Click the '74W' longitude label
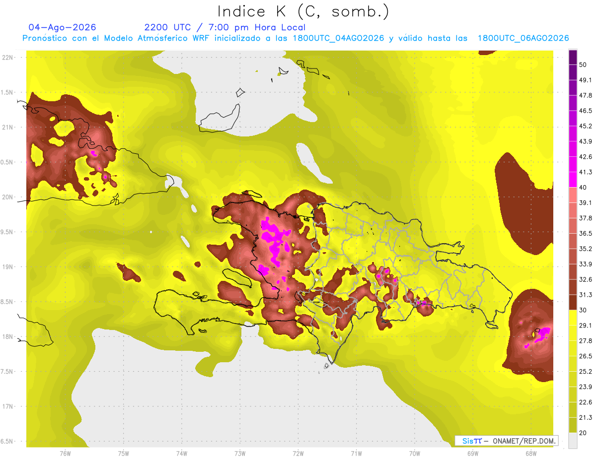Image resolution: width=596 pixels, height=460 pixels. point(182,453)
